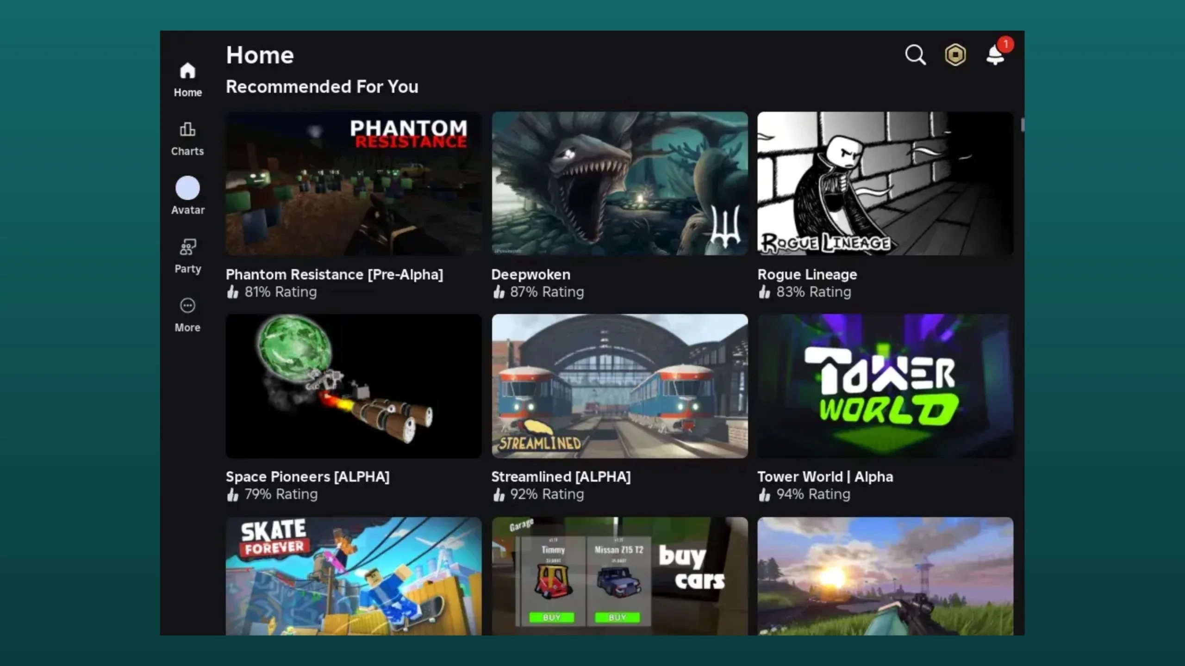
Task: Click thumbs-up icon beside 87% Rating
Action: pos(499,292)
